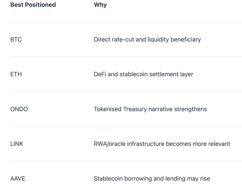Click the 'Best Positioned' column header
Viewport: 242px width, 192px height.
[33, 5]
